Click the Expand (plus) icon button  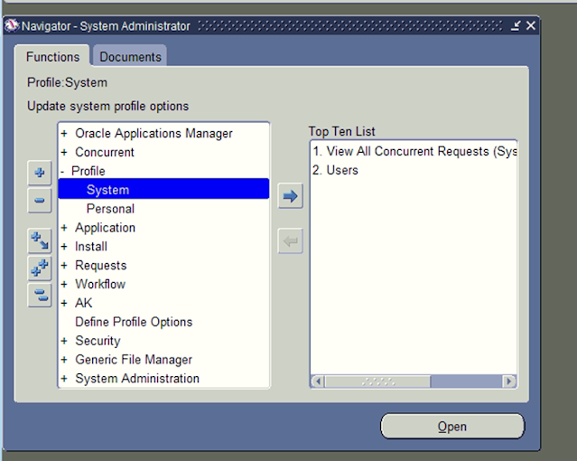click(x=40, y=173)
